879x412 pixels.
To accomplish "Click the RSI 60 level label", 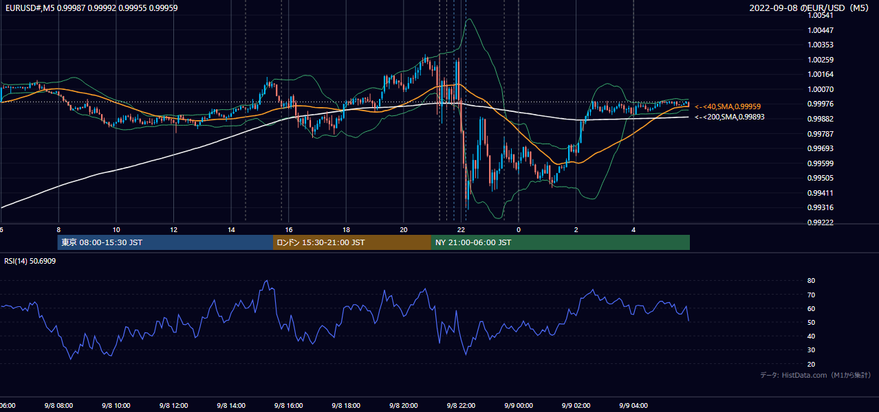I will (x=811, y=309).
